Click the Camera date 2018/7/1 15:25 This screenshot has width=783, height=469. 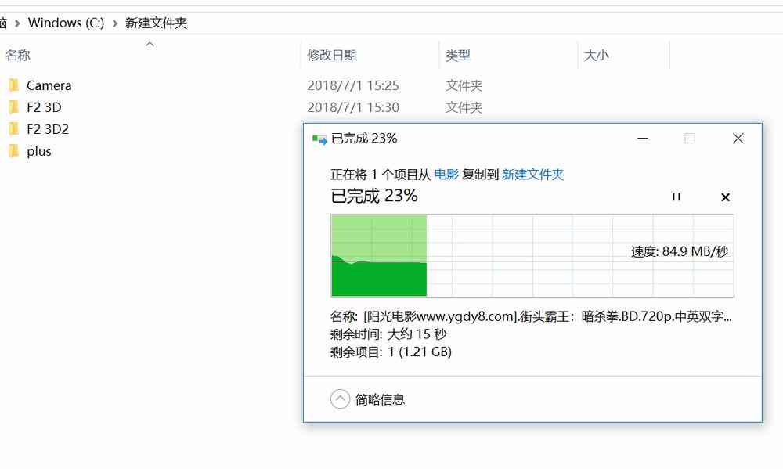point(353,85)
